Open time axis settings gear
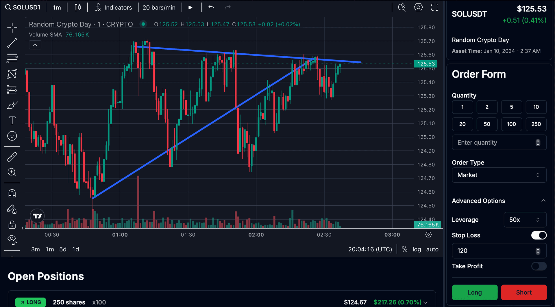This screenshot has height=307, width=555. coord(428,235)
